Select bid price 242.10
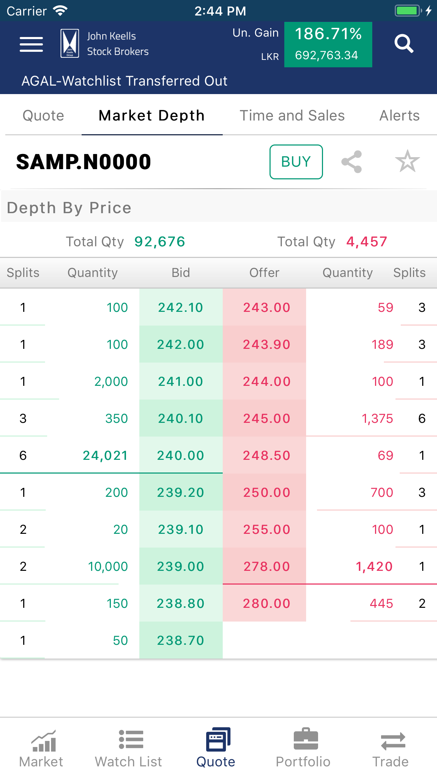The image size is (437, 778). (181, 307)
